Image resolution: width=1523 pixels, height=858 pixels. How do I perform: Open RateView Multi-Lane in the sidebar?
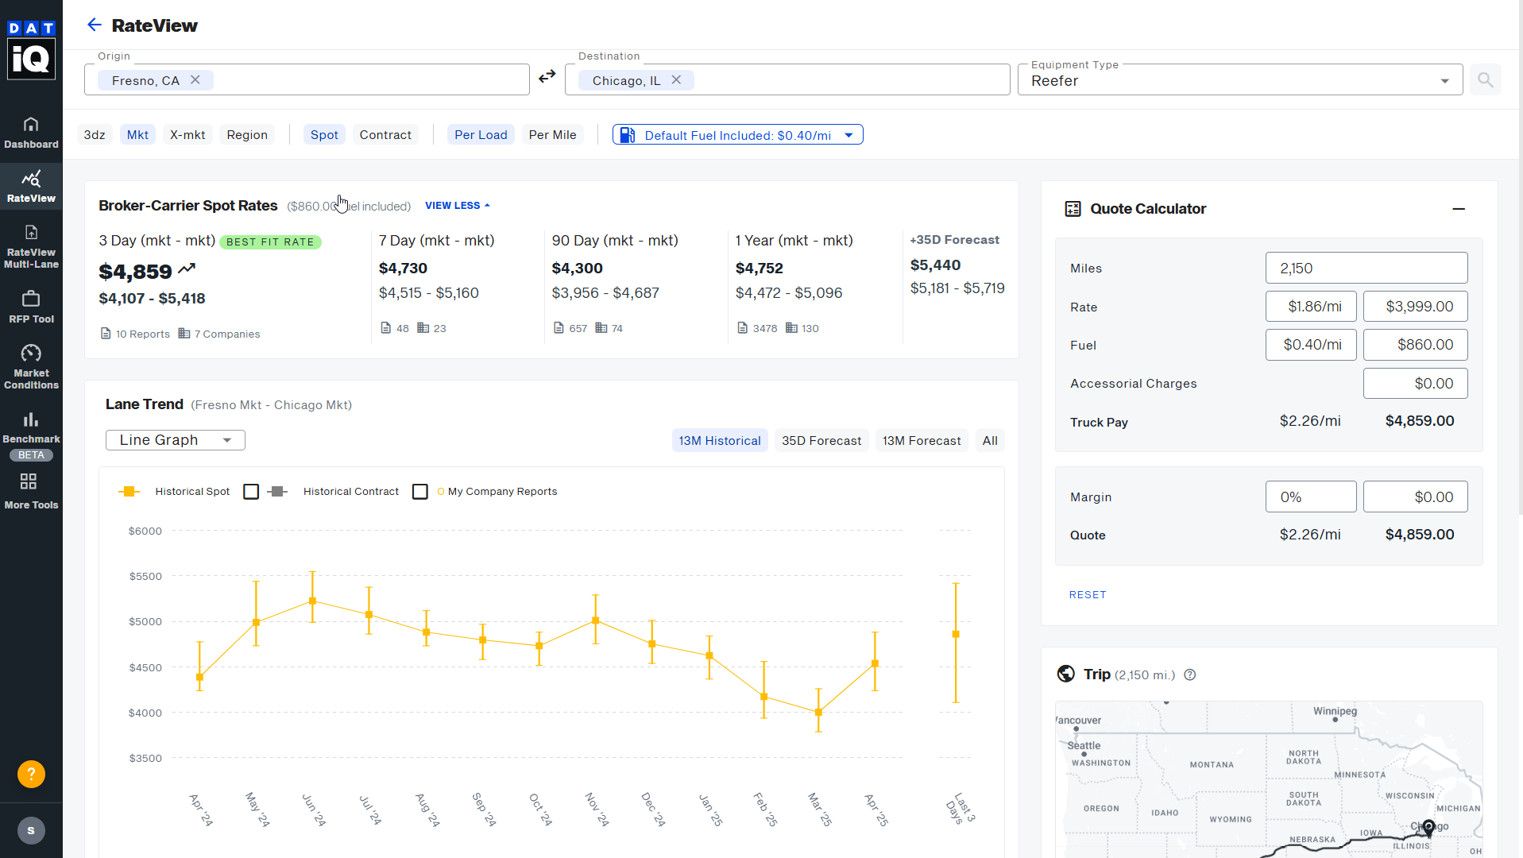(31, 246)
